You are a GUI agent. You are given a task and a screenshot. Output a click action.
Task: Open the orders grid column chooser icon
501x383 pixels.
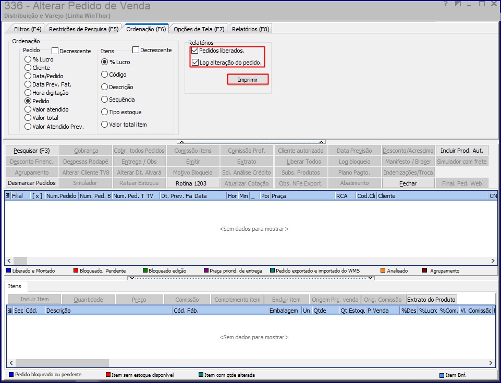(8, 196)
